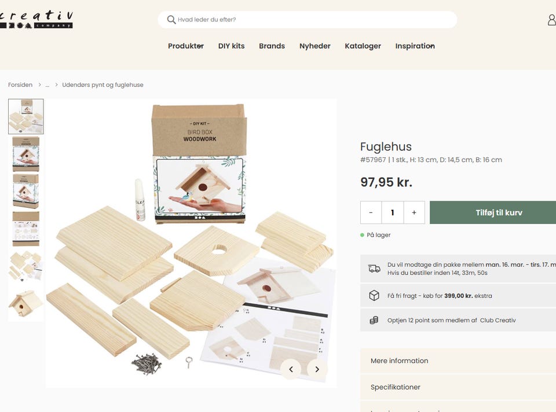Focus the Hvad leder du efter search field
Screen dimensions: 556x412
308,20
